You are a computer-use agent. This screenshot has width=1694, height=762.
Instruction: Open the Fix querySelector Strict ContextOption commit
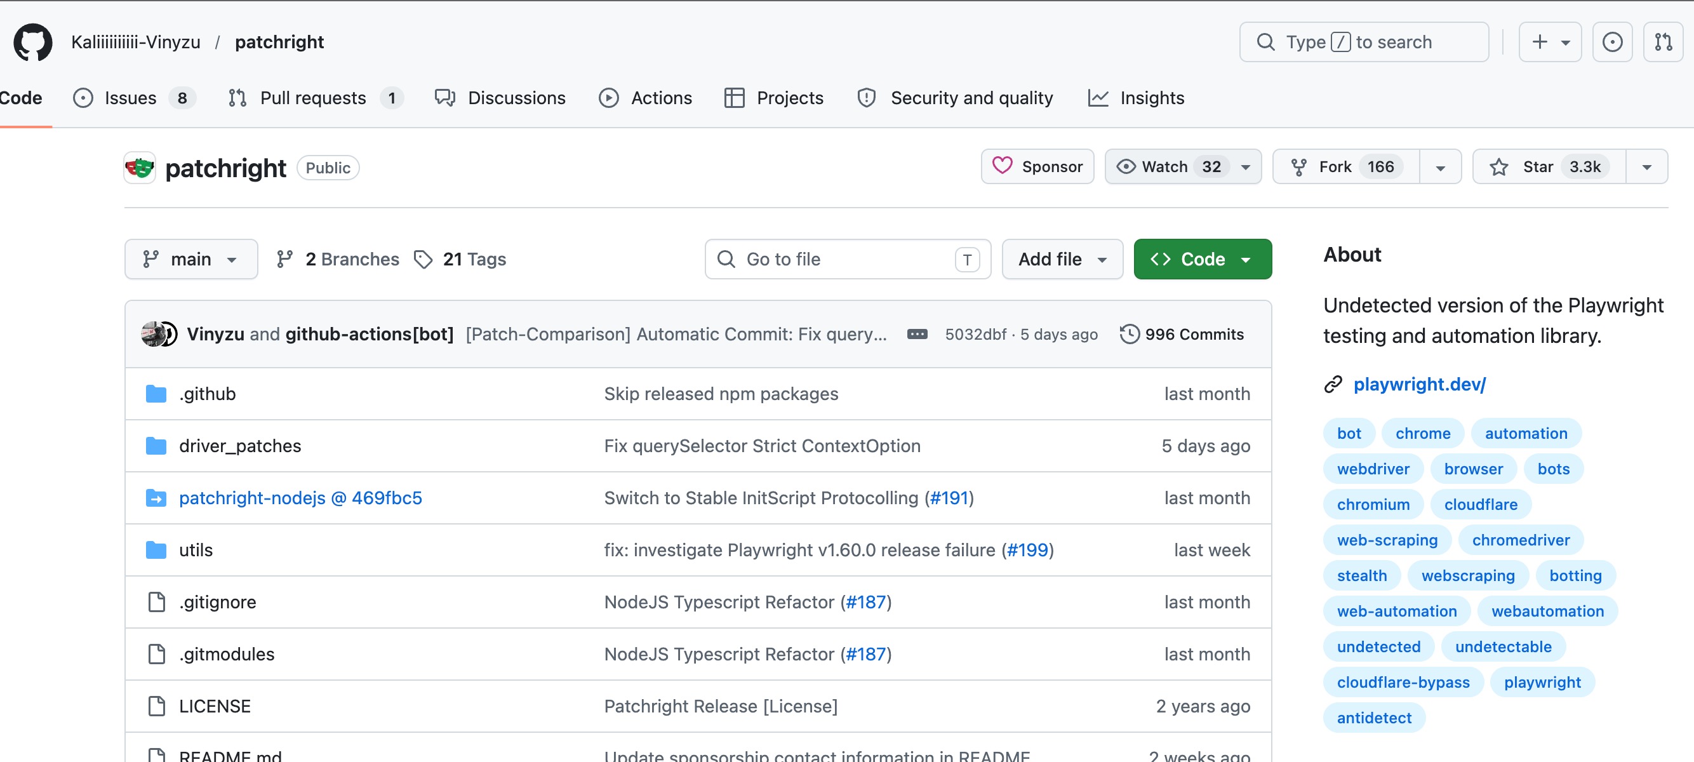(761, 446)
